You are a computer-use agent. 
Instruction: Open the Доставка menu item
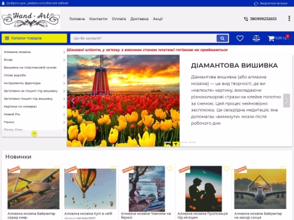[x=139, y=19]
